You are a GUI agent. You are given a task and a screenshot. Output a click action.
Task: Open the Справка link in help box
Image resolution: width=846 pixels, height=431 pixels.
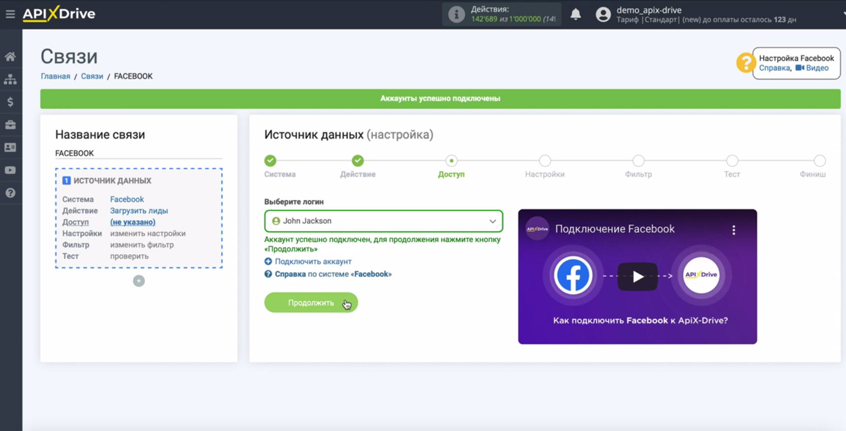774,68
